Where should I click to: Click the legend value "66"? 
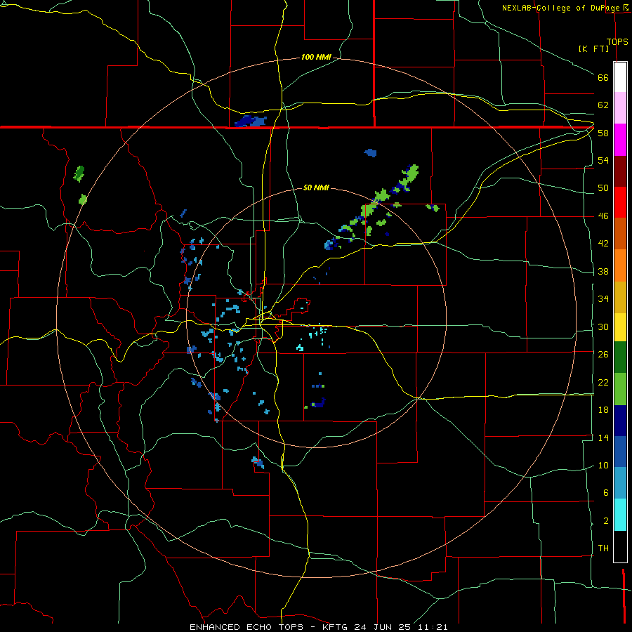[603, 77]
